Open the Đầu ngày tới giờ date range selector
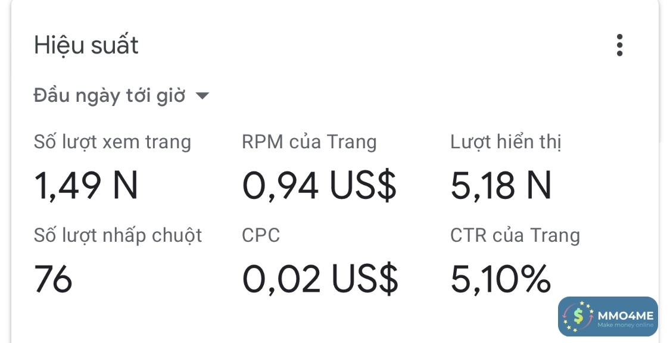Screen dimensions: 670x343 click(110, 96)
